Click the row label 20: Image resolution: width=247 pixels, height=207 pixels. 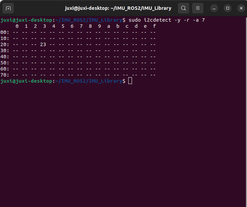point(5,44)
